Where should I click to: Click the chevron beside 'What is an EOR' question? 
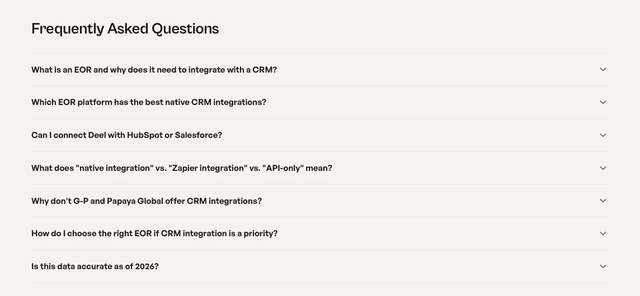603,69
